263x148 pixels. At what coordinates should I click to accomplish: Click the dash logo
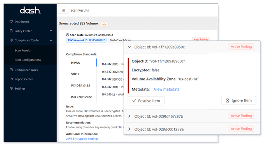(30, 10)
